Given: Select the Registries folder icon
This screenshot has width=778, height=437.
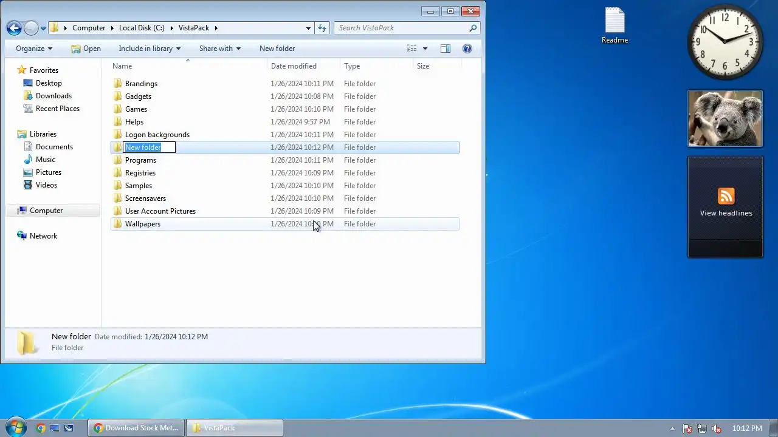Looking at the screenshot, I should coord(118,173).
